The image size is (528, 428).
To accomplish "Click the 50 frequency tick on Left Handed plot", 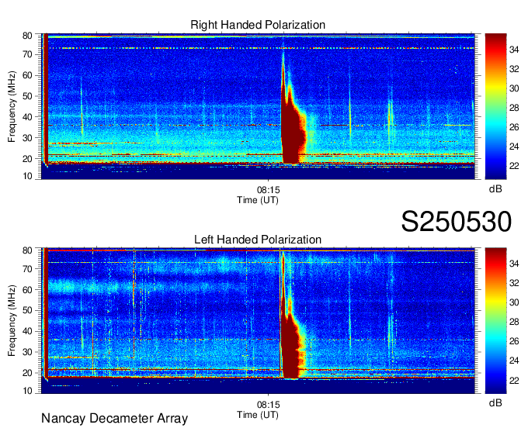I will (x=27, y=310).
